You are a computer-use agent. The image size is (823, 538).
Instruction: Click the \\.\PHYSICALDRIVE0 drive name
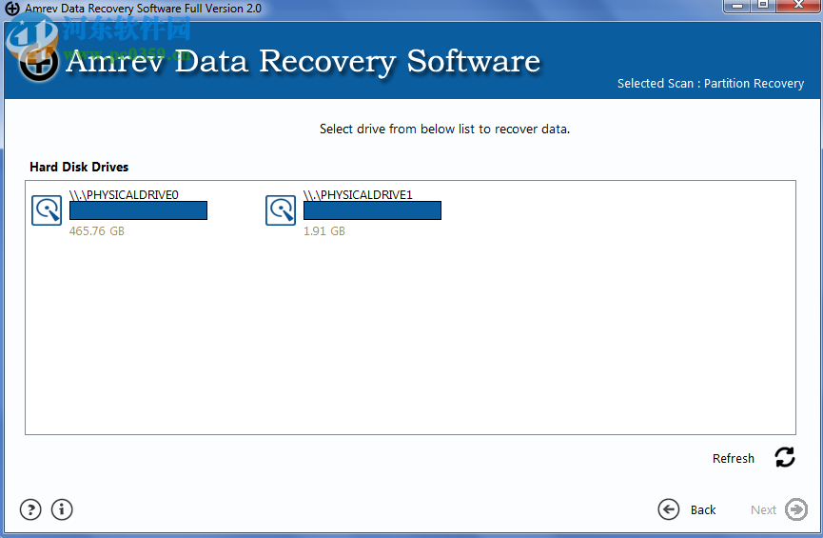click(124, 195)
